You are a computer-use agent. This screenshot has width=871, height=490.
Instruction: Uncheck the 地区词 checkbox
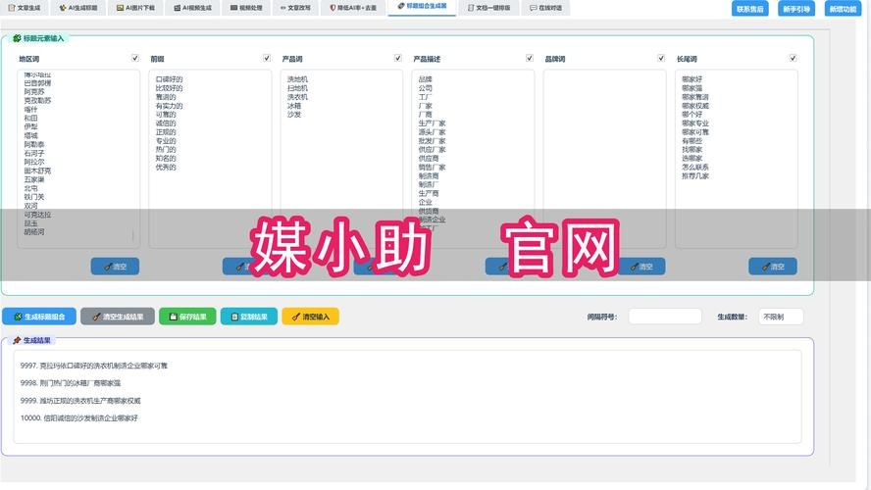tap(135, 58)
